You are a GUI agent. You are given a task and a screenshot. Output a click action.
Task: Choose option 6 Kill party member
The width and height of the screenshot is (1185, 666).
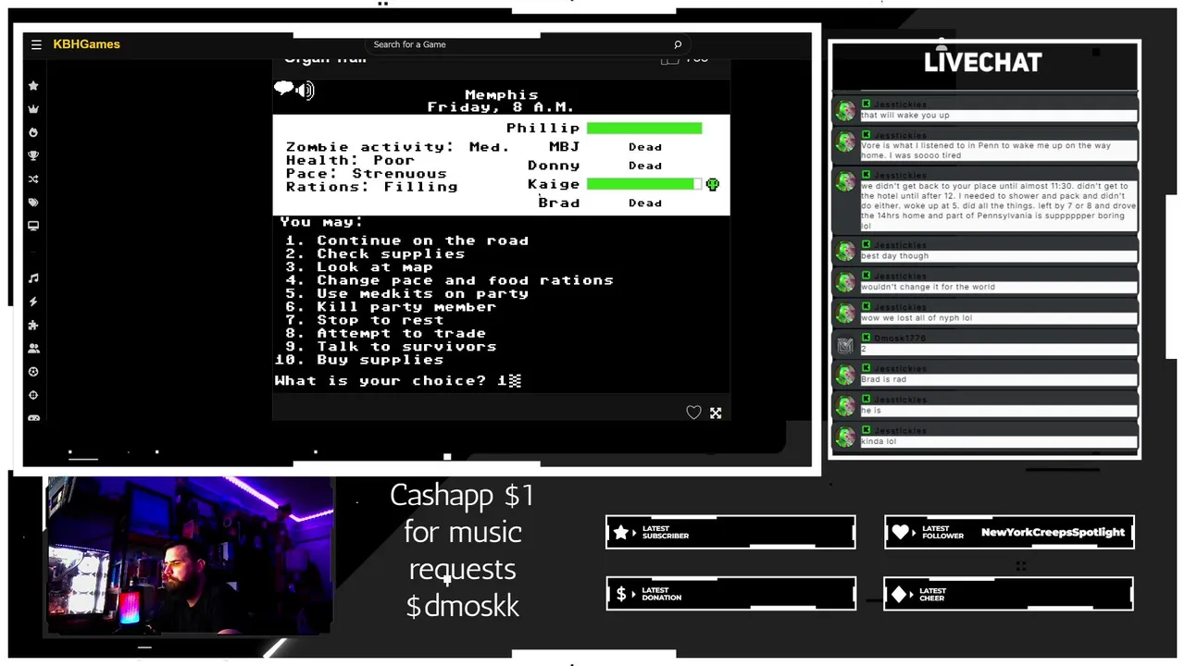click(x=391, y=306)
